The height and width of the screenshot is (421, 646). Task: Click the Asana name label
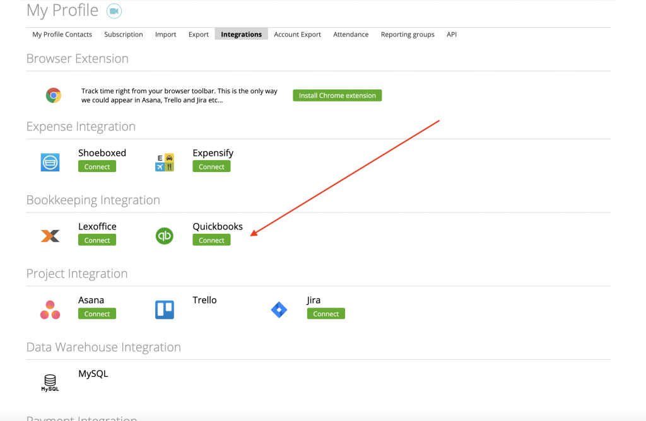pos(91,300)
